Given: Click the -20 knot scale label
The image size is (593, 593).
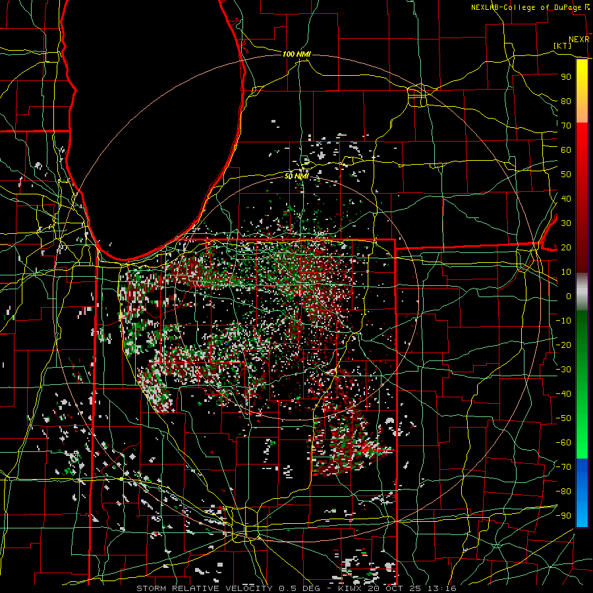Looking at the screenshot, I should click(563, 345).
